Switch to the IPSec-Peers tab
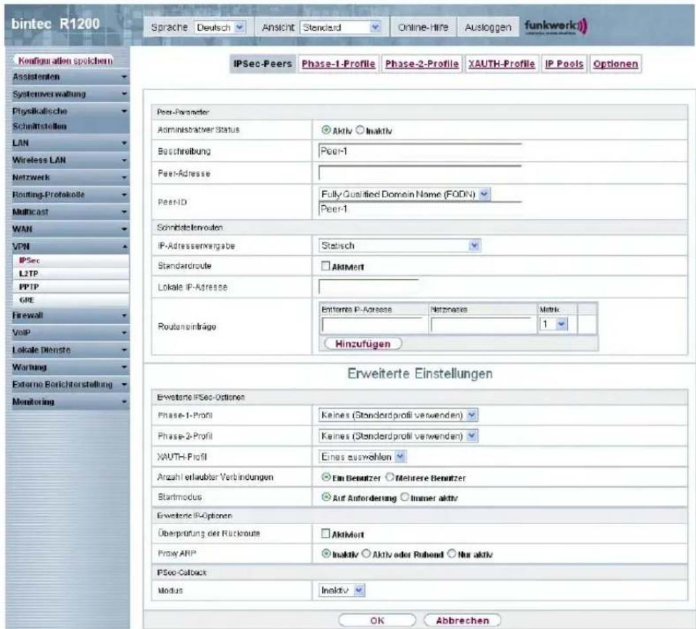The image size is (696, 629). (x=263, y=64)
